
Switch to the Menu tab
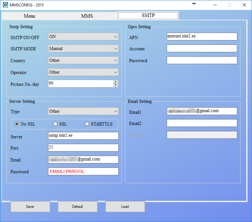29,16
